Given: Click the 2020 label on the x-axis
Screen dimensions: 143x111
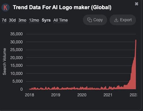Looking at the screenshot, I should point(82,95).
